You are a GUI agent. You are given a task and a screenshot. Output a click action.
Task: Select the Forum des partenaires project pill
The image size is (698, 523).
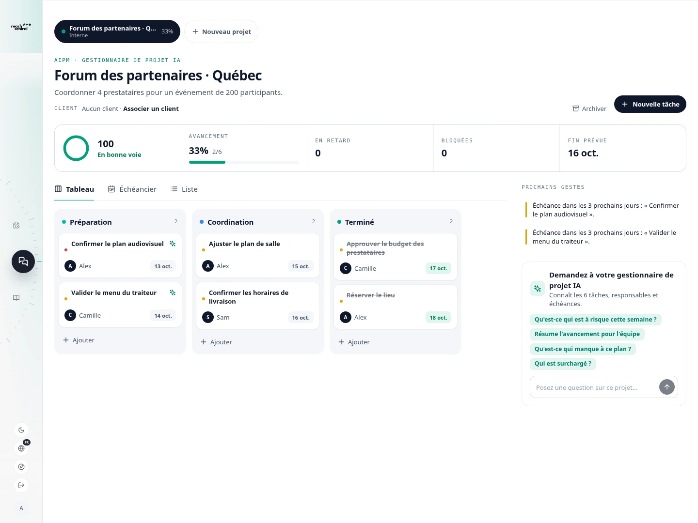[x=117, y=31]
